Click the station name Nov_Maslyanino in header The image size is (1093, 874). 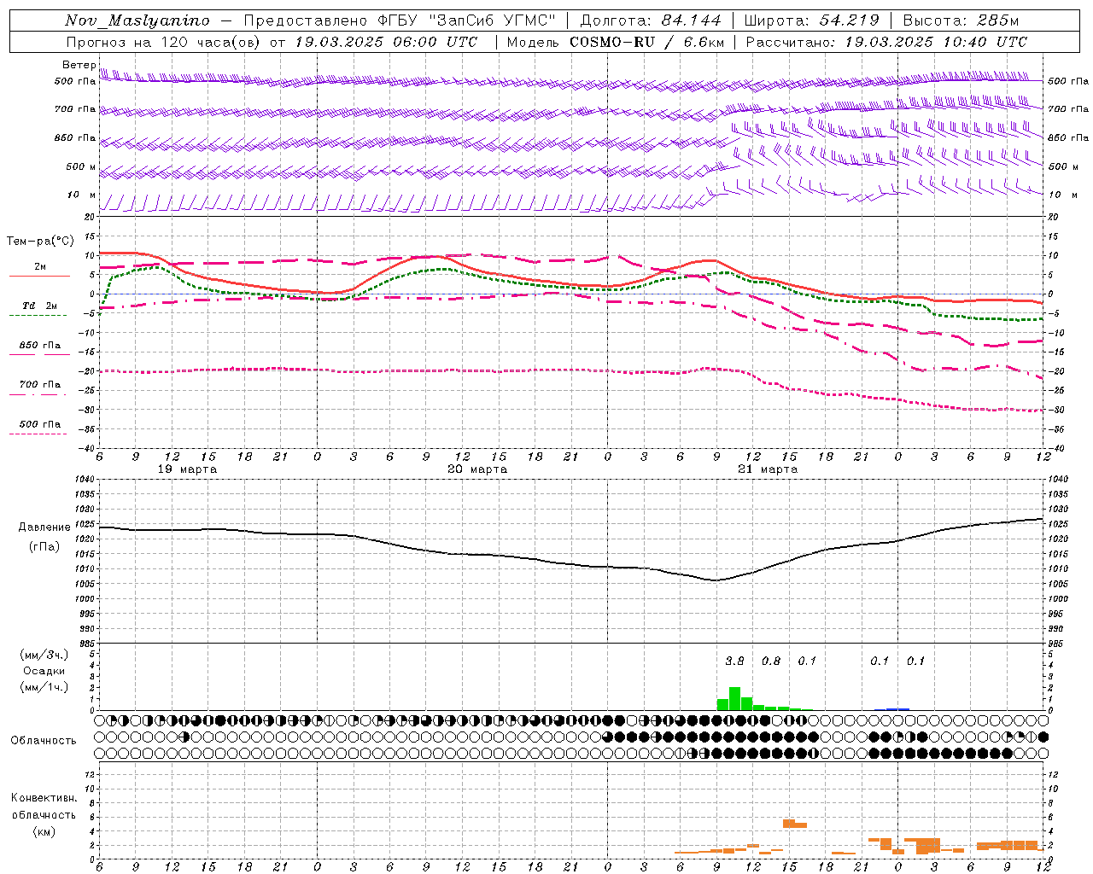click(137, 20)
